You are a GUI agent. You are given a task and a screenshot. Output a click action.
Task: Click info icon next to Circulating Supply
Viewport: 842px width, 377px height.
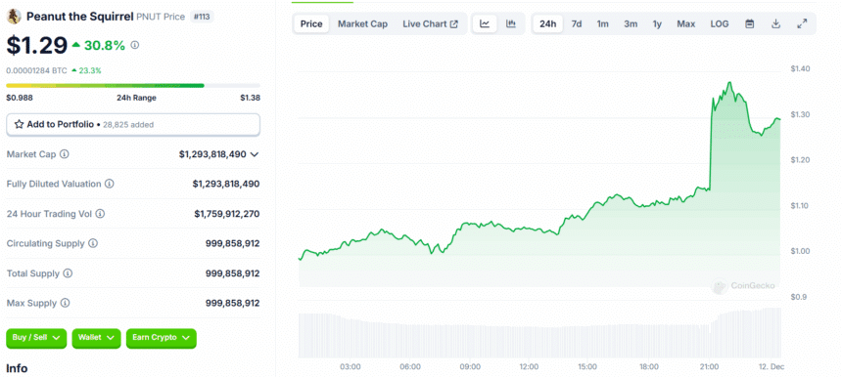pyautogui.click(x=93, y=243)
